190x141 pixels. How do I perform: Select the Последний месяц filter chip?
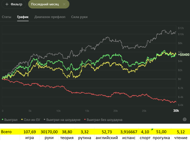[49, 4]
